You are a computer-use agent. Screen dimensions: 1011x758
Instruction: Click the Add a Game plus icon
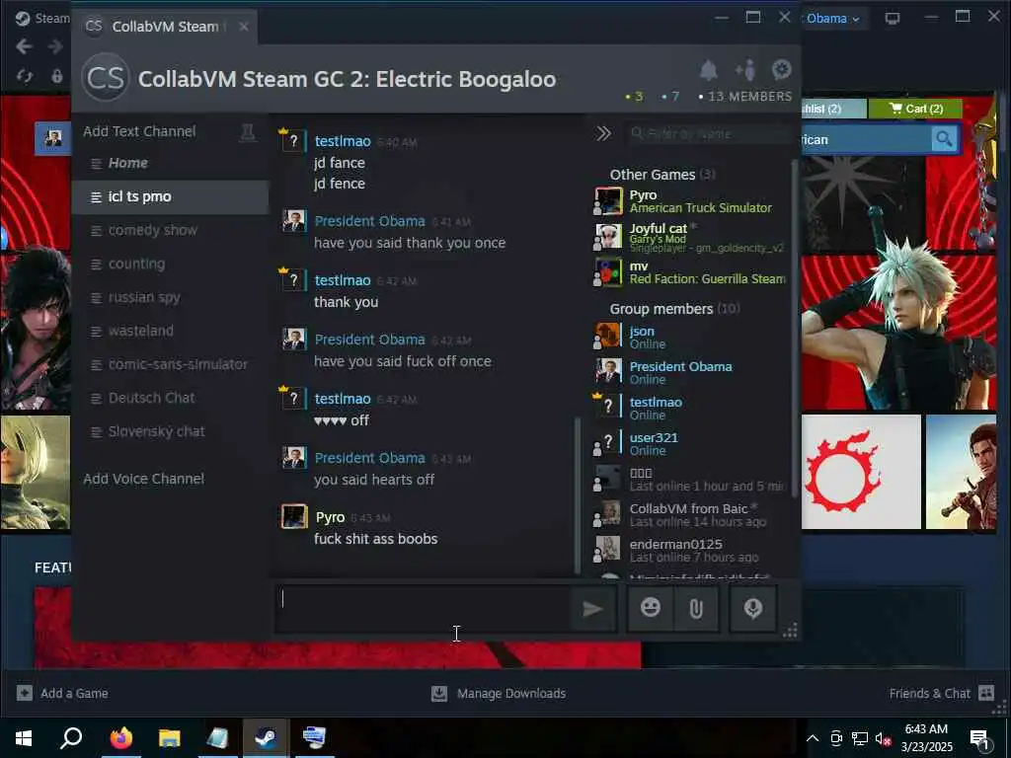25,693
